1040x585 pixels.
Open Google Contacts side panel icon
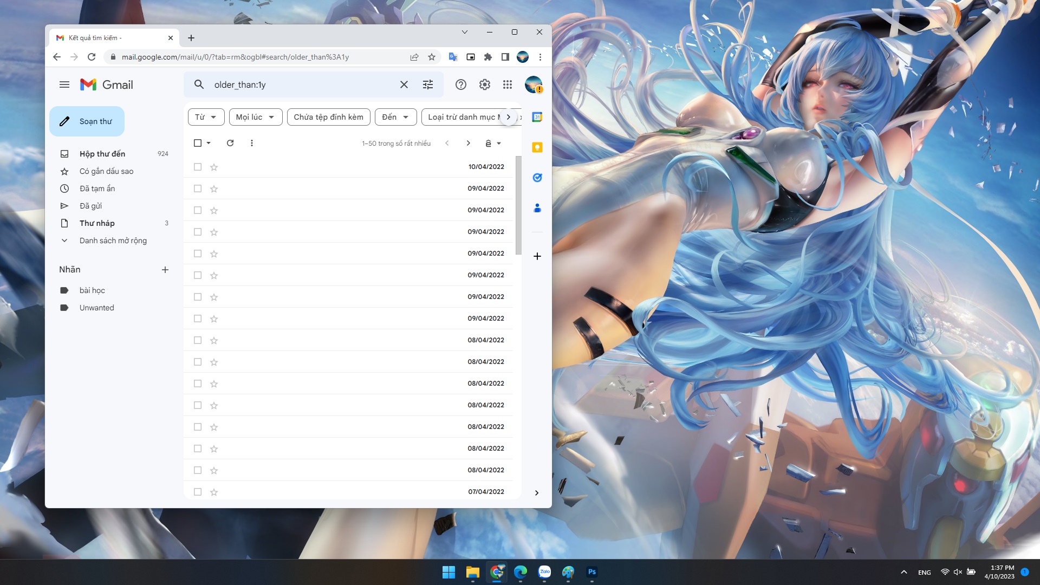(x=537, y=208)
